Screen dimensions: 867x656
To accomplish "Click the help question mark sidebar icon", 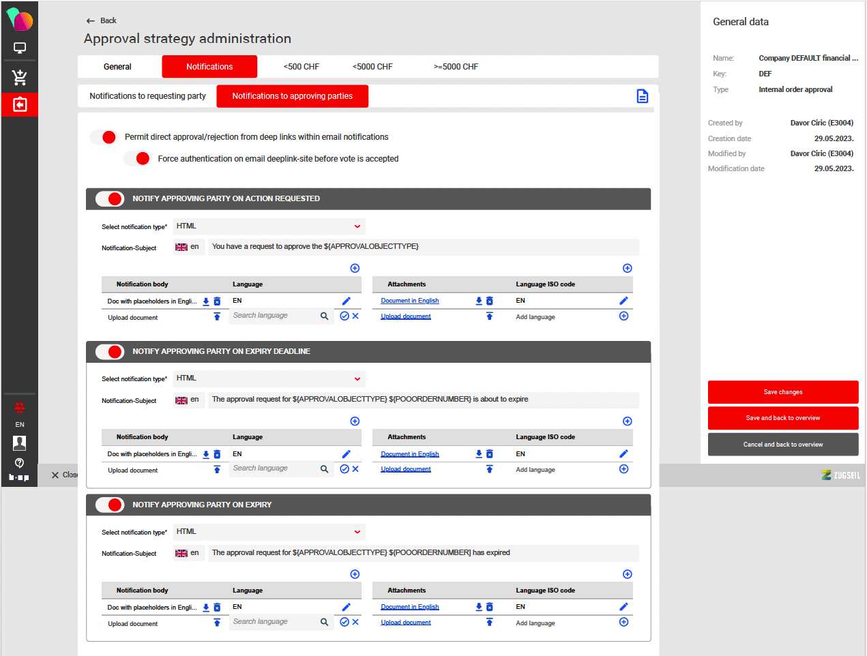I will [x=19, y=462].
